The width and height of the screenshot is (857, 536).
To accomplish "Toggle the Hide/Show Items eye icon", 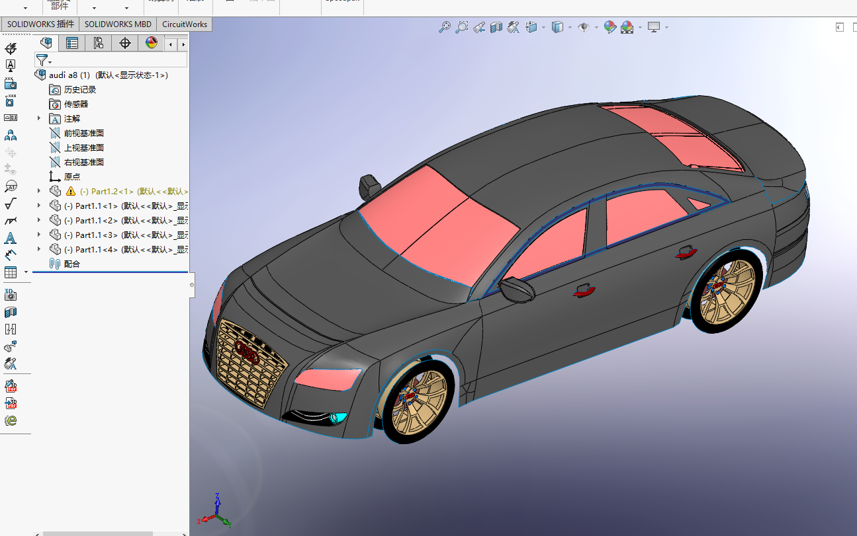I will 583,27.
